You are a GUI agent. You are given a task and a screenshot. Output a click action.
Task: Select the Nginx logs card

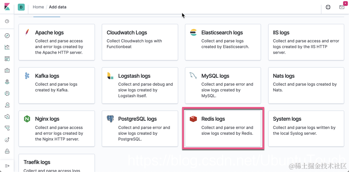click(56, 129)
